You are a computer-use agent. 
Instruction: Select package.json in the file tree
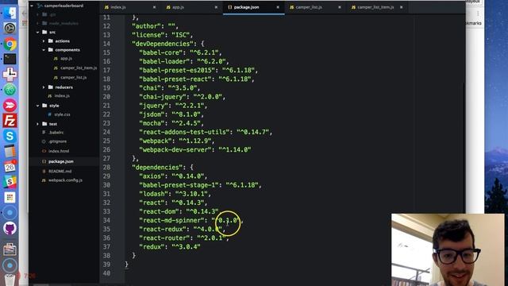click(61, 161)
